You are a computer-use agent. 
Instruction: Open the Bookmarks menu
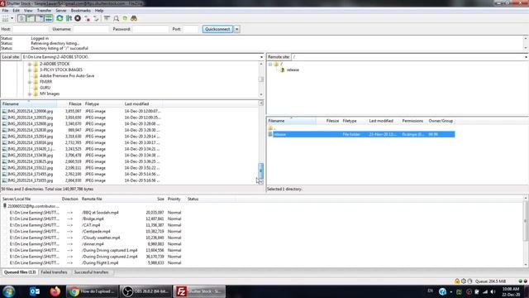coord(81,11)
